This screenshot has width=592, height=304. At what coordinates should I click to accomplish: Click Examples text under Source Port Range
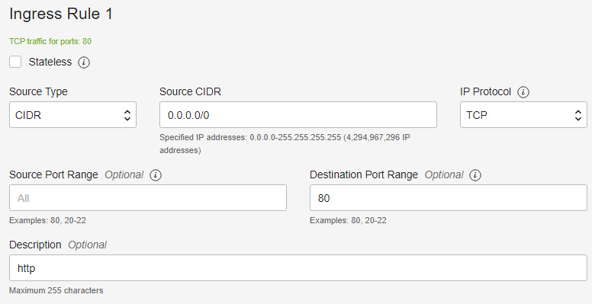point(47,220)
